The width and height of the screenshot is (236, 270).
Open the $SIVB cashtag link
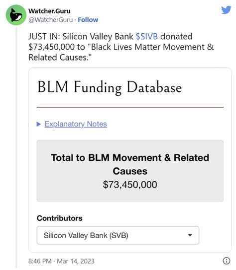(147, 37)
